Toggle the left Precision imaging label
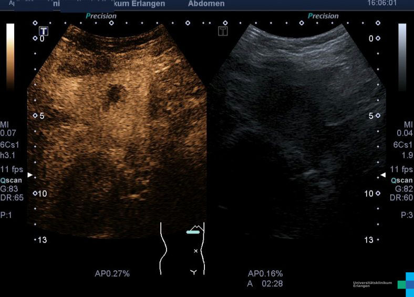Viewport: 414px width, 297px height. pos(101,16)
